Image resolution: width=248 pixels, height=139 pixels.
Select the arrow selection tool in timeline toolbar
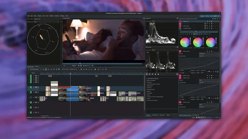click(46, 69)
